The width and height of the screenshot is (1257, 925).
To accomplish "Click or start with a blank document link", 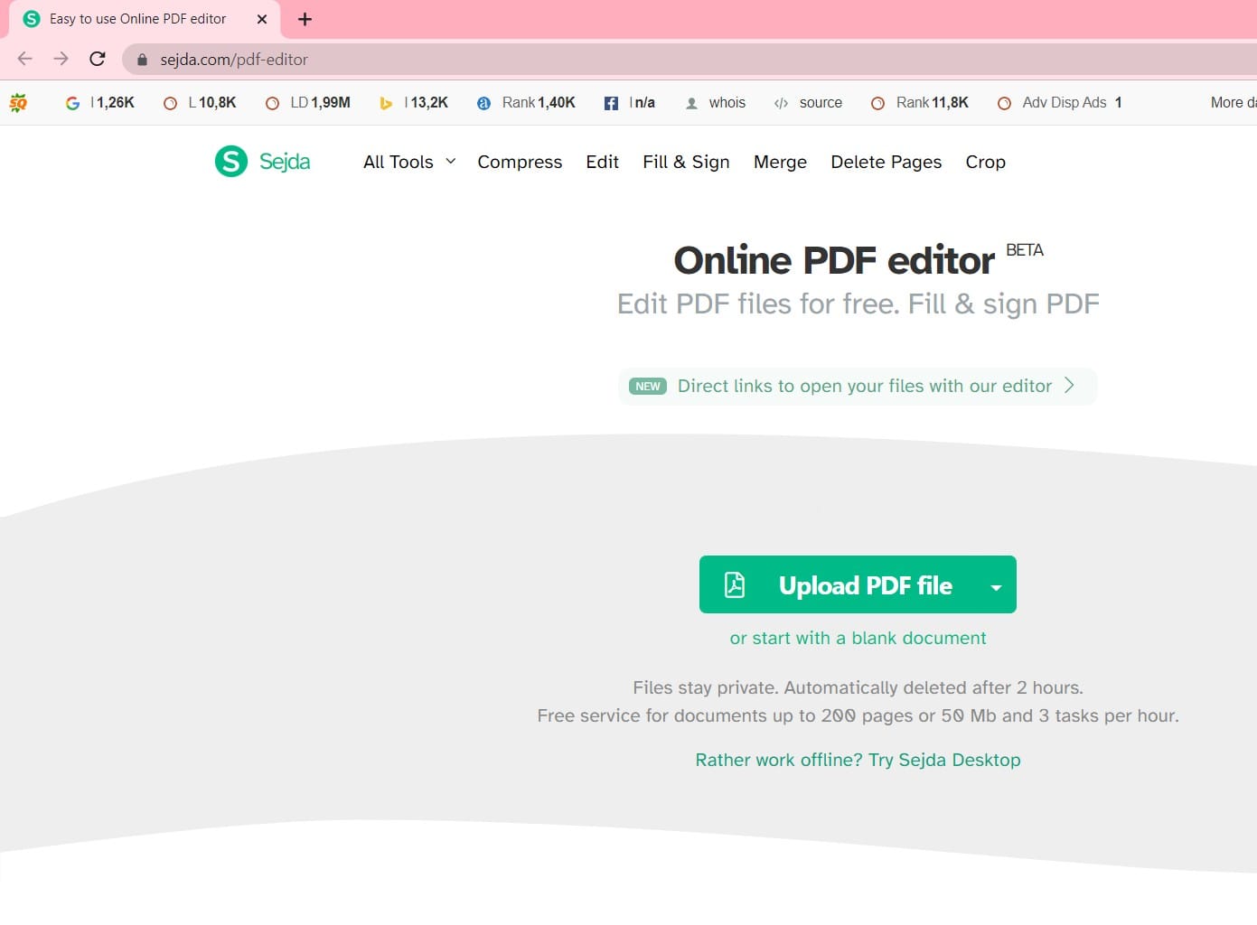I will [858, 638].
